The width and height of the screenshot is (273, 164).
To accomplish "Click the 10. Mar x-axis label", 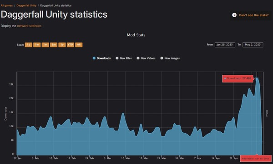I will [x=126, y=158].
